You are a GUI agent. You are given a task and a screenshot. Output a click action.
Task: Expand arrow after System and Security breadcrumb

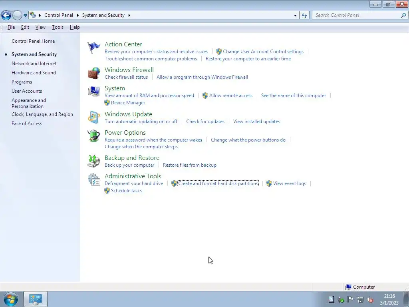pos(129,16)
